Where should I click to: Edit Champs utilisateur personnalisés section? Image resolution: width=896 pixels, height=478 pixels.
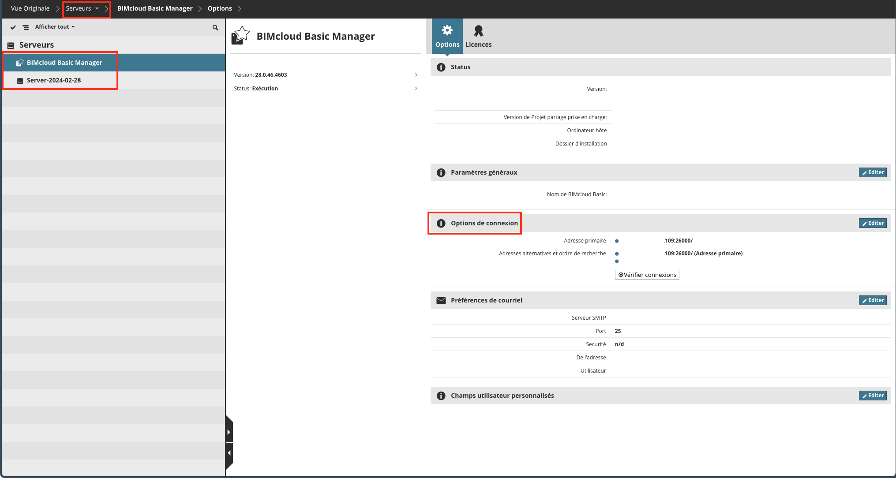tap(873, 396)
